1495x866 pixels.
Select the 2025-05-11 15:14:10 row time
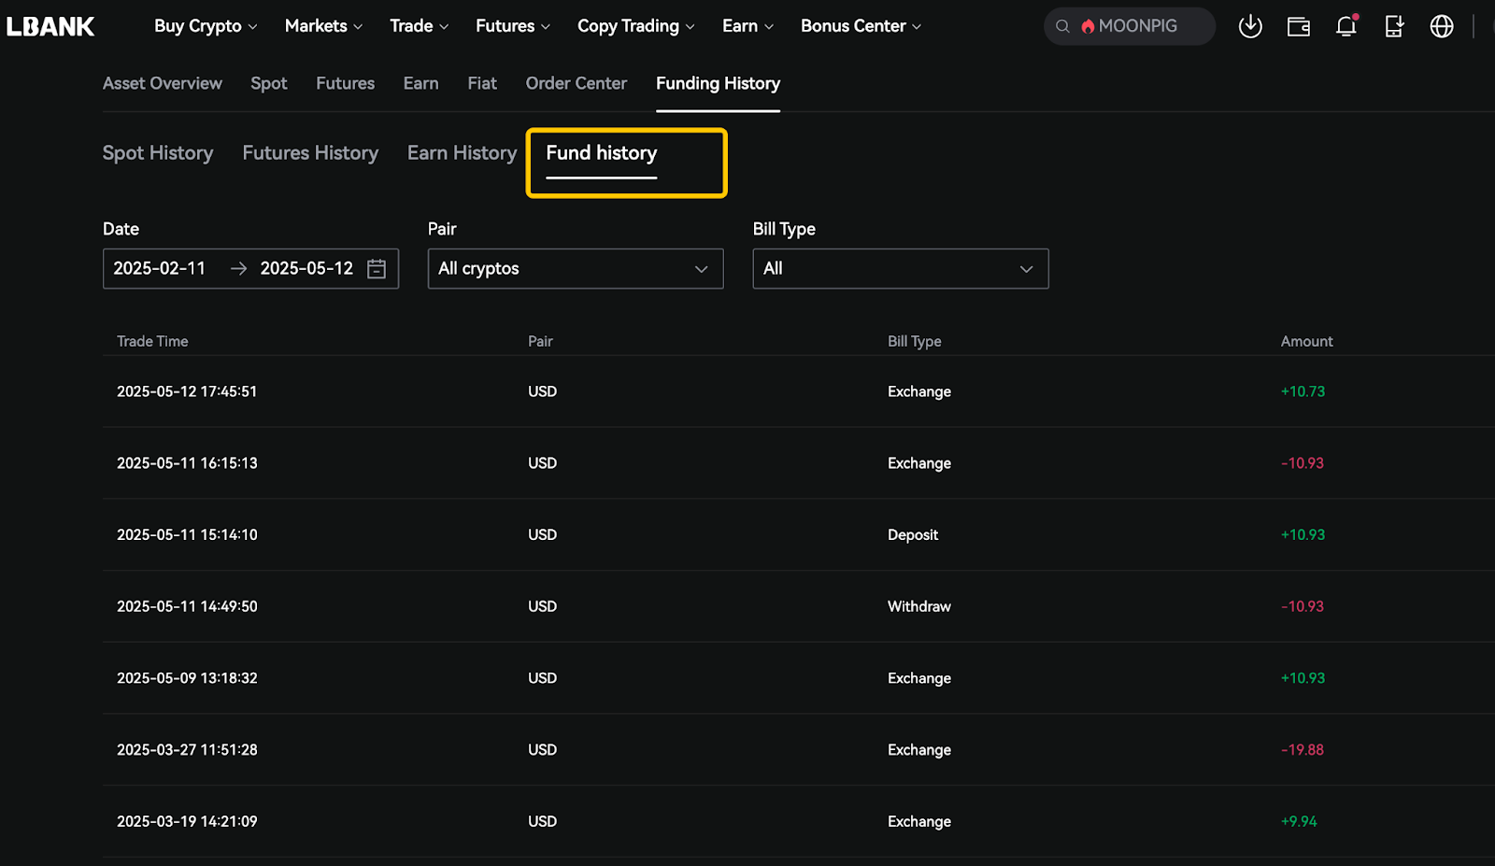tap(187, 535)
